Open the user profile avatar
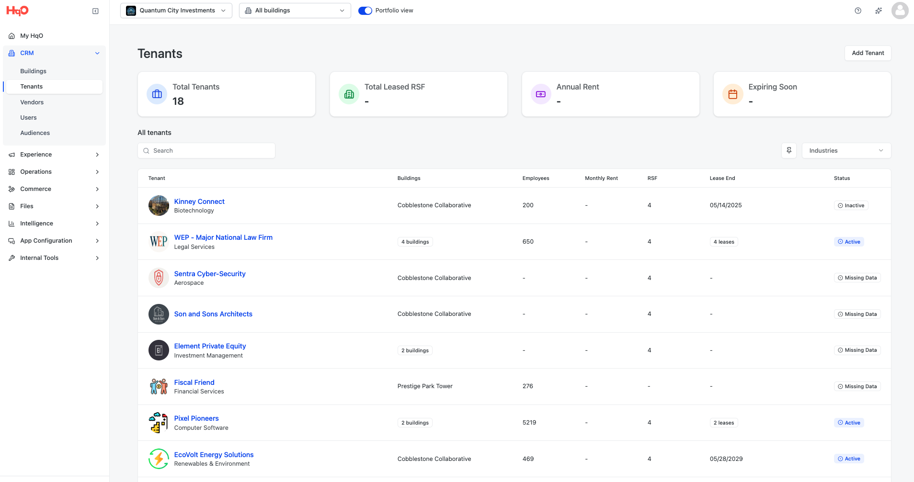The image size is (914, 482). click(x=900, y=11)
